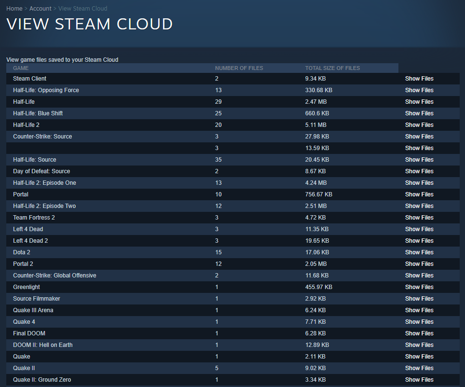Show files for Portal 2
Viewport: 465px width, 387px height.
(419, 263)
